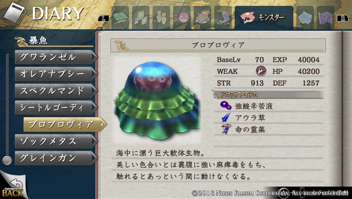The image size is (352, 199).
Task: Open the characters silhouettes tab
Action: [x=161, y=18]
